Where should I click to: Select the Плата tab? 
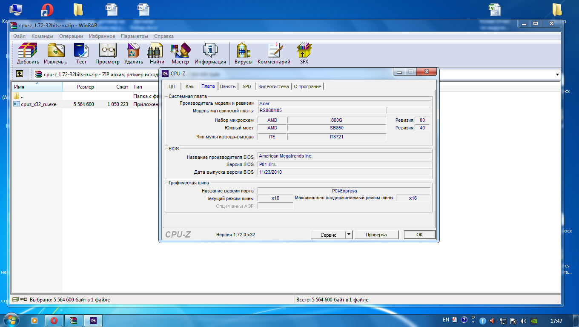click(x=208, y=86)
